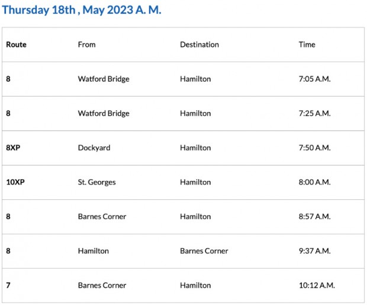Click the Route column header
367x305 pixels.
[17, 45]
